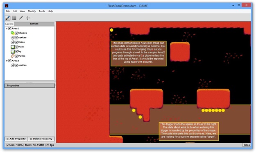Click the trigger description text box

click(x=189, y=131)
